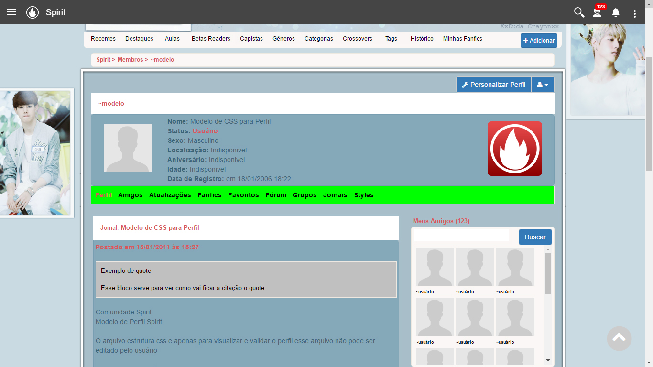Open the three-dot options menu

point(635,13)
